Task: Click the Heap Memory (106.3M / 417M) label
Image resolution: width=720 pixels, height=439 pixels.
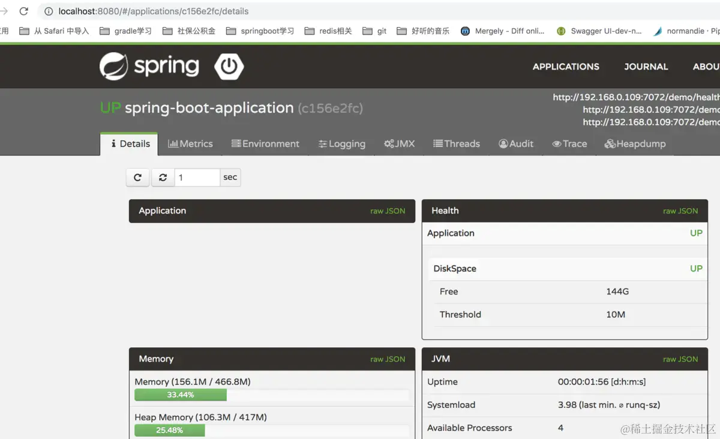Action: [200, 417]
